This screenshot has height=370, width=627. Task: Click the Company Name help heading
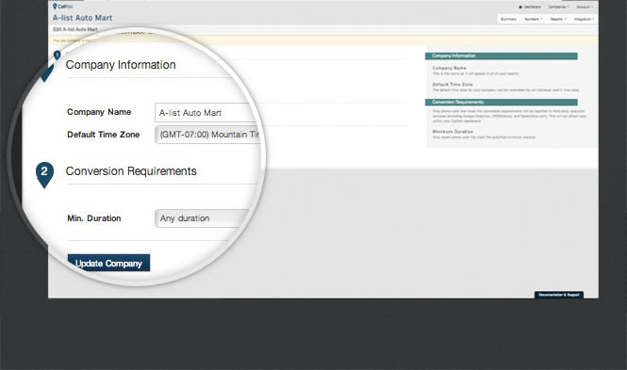pyautogui.click(x=449, y=68)
